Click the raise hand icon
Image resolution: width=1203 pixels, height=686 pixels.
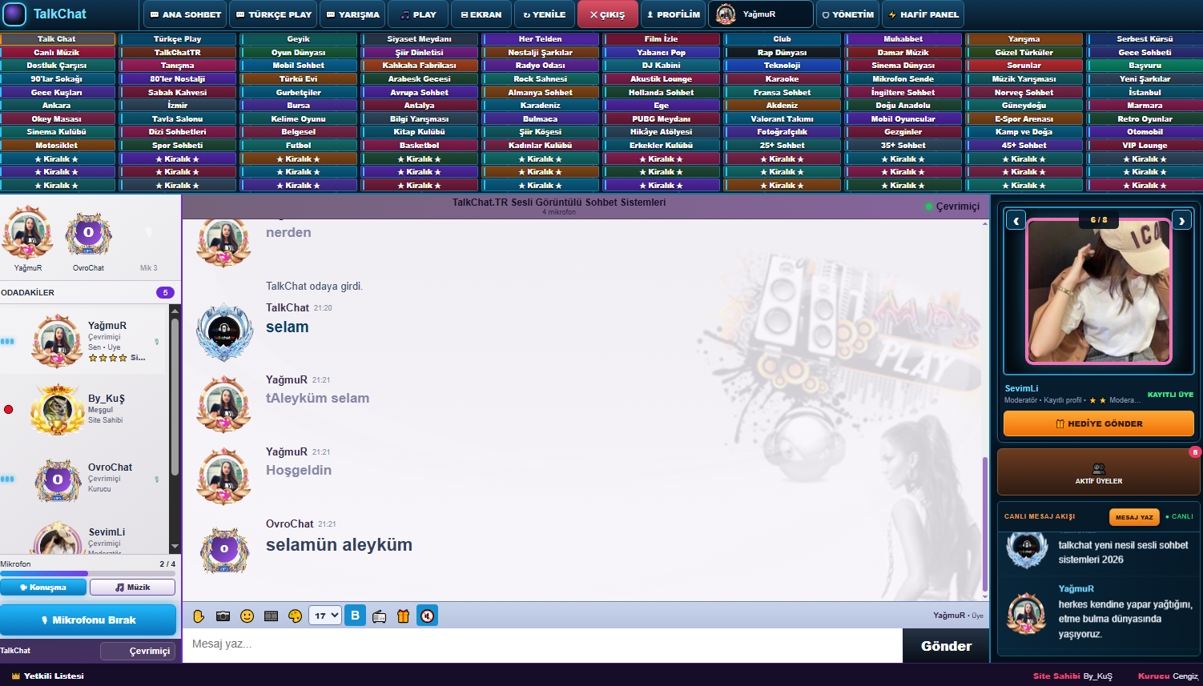(x=199, y=616)
